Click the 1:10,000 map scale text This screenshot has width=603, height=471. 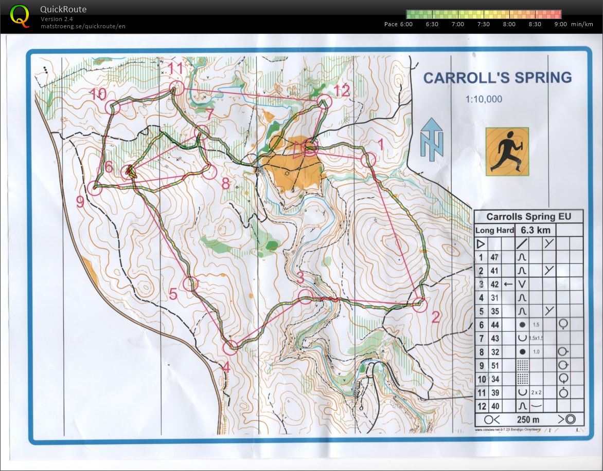pyautogui.click(x=484, y=99)
